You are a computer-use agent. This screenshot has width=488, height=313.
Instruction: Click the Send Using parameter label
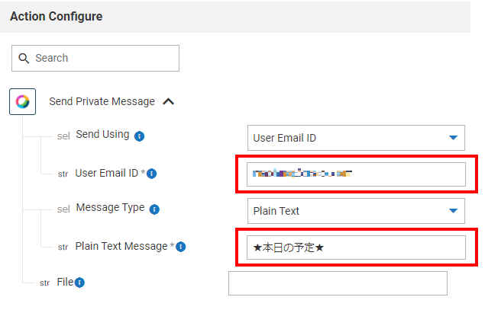click(x=102, y=135)
